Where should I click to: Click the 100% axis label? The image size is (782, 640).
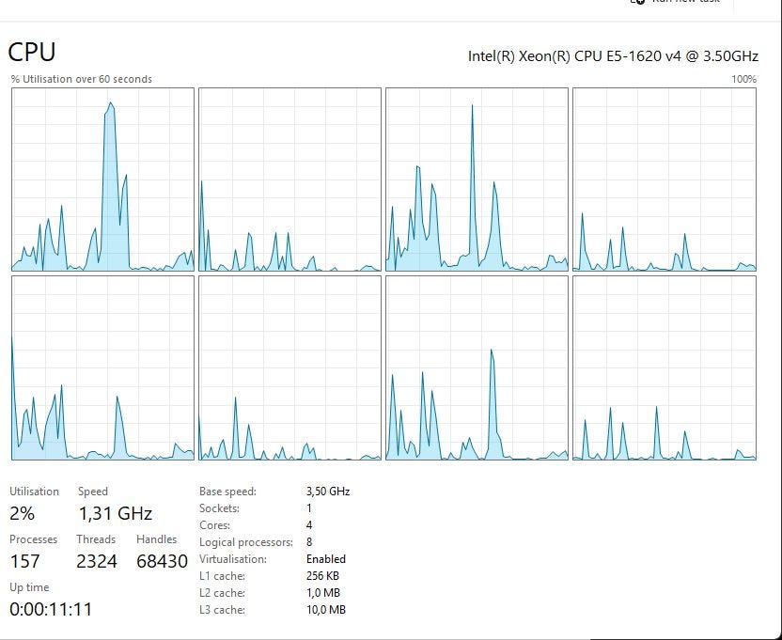pyautogui.click(x=743, y=79)
